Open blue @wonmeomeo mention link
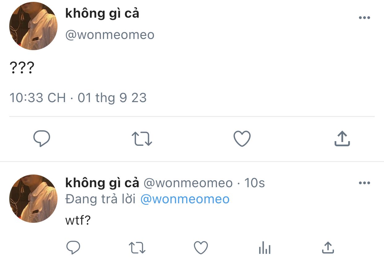 [185, 199]
